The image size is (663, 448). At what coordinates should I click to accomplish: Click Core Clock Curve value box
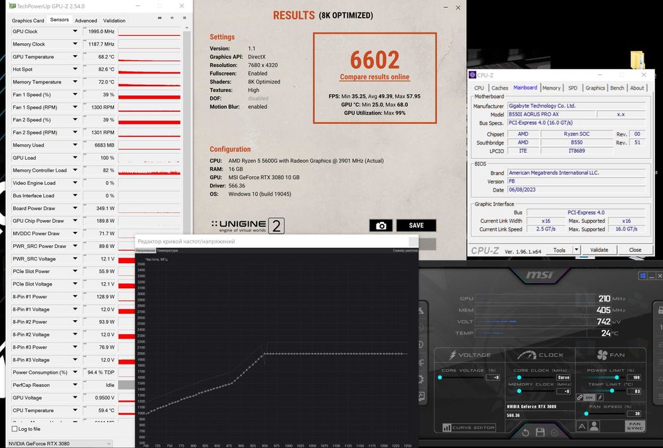pos(564,377)
